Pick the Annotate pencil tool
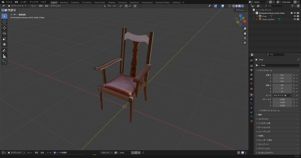 [x=4, y=51]
